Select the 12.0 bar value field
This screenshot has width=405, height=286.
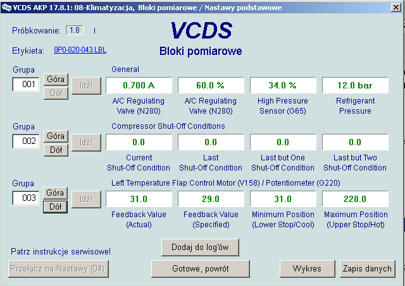355,85
